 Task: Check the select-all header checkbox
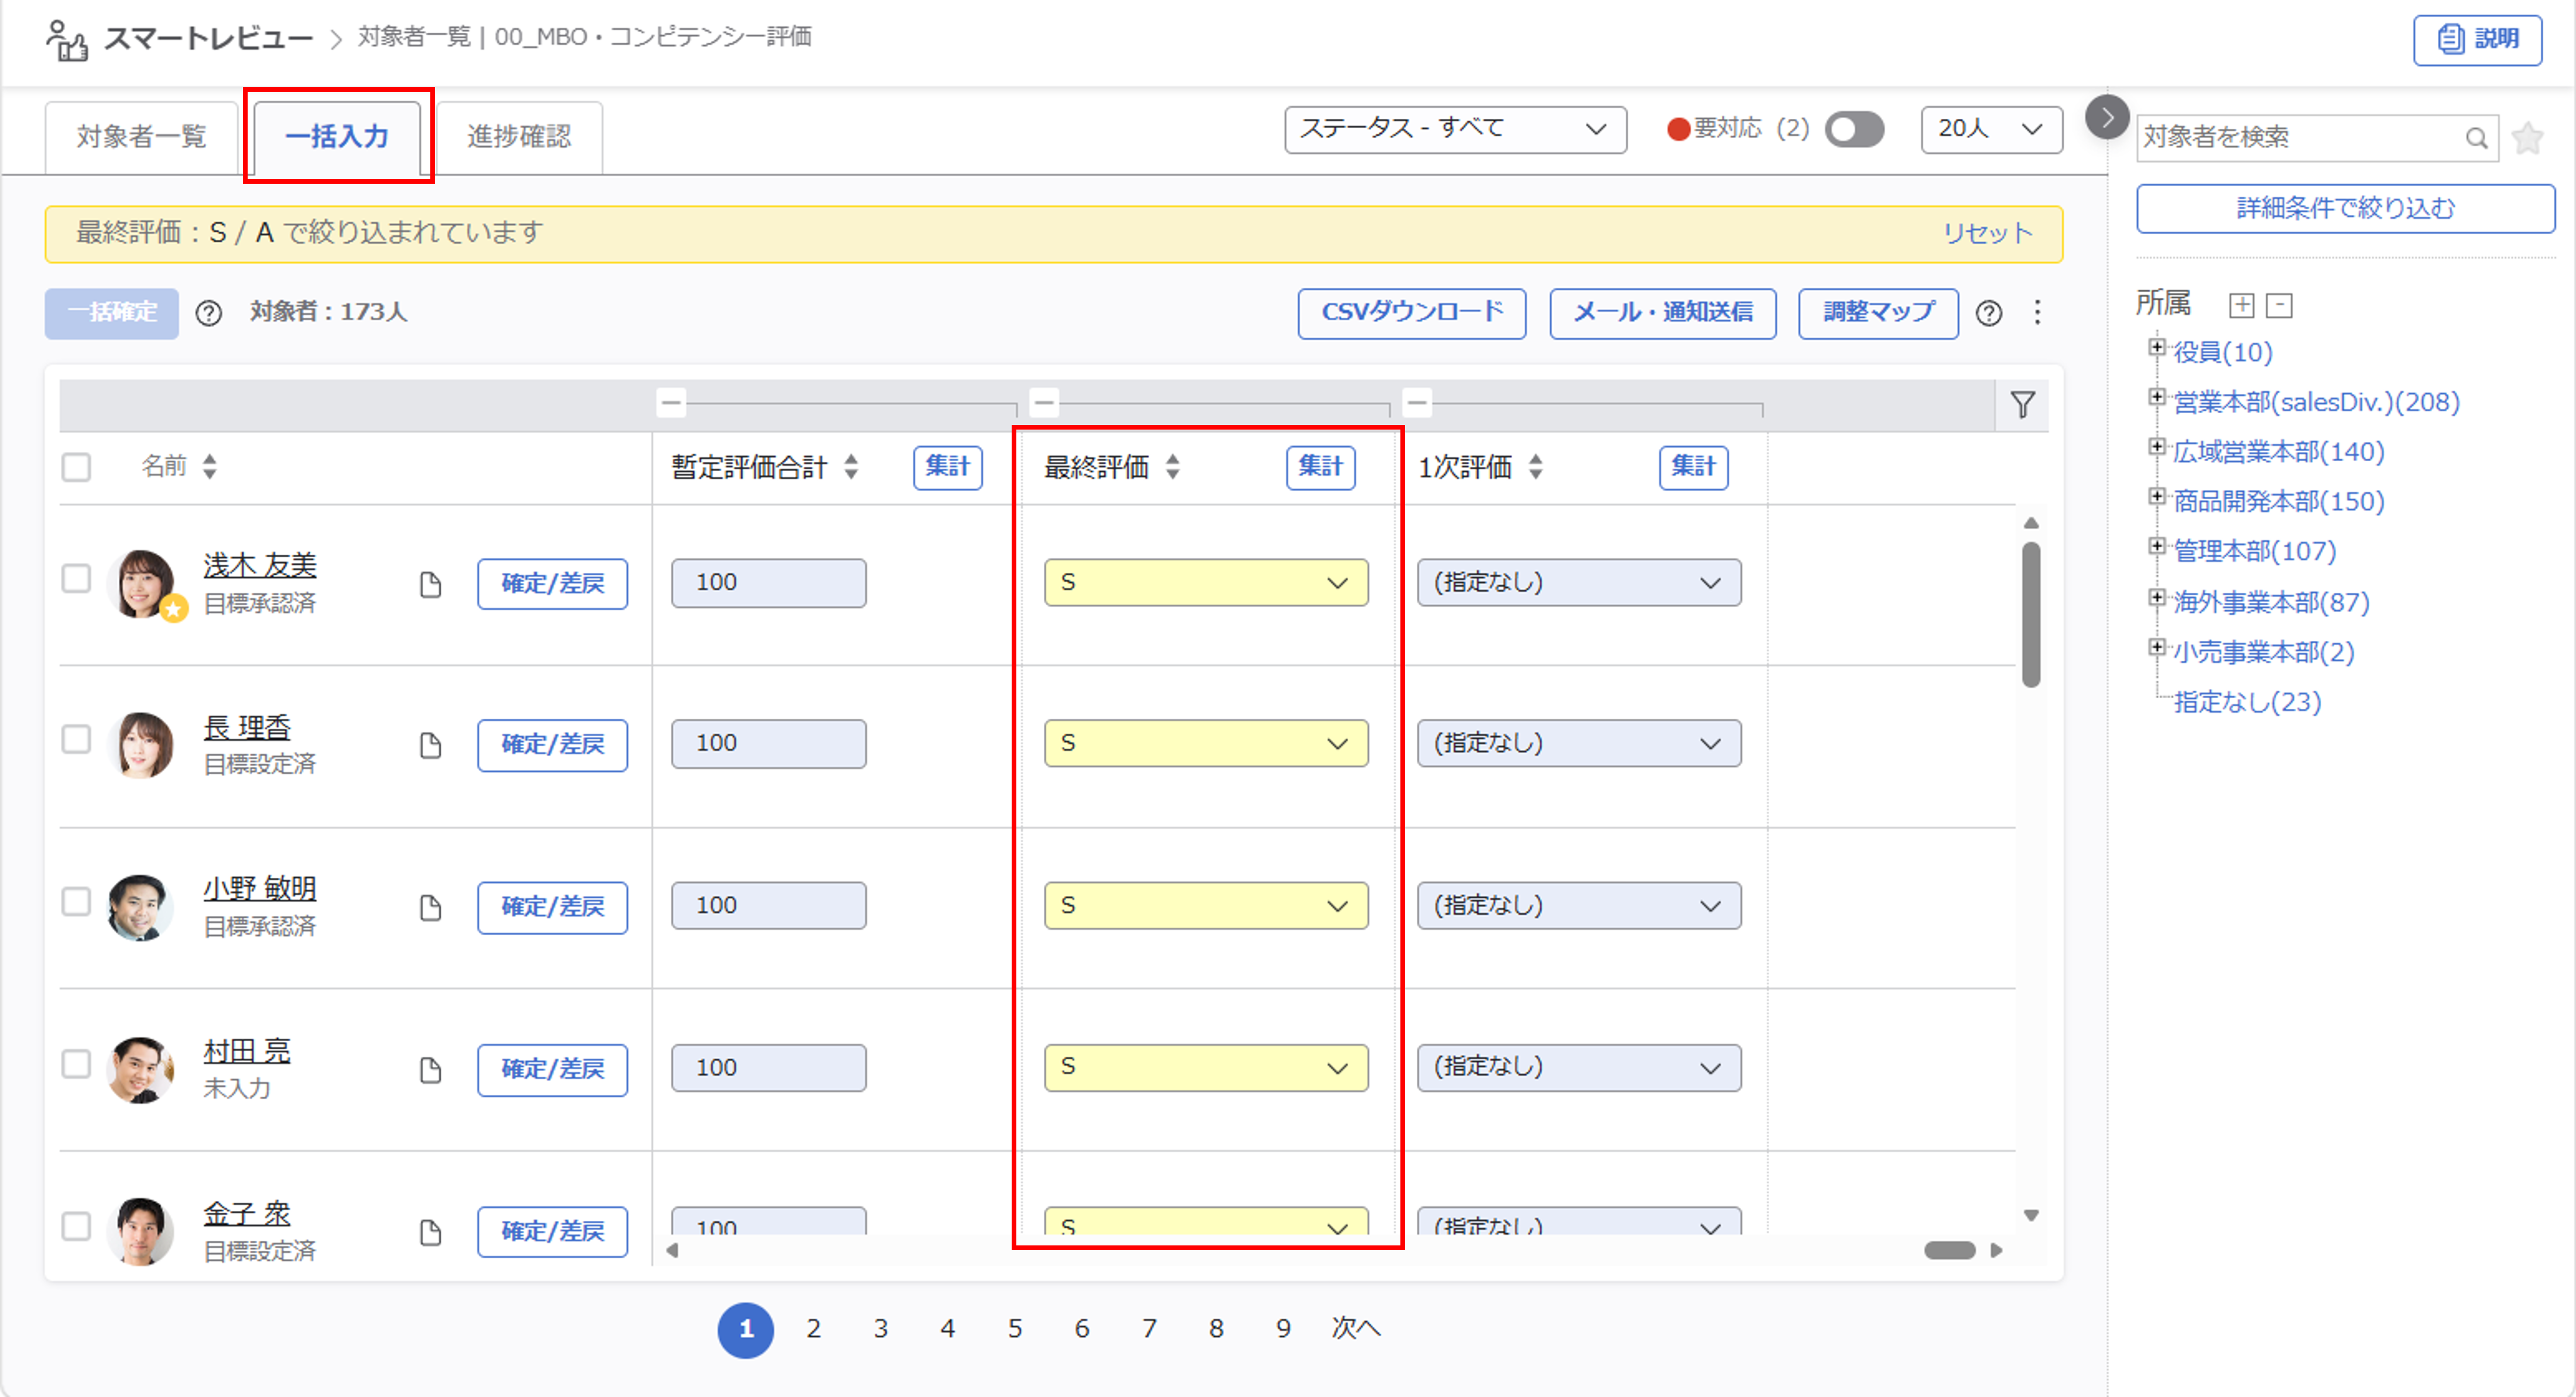point(76,467)
